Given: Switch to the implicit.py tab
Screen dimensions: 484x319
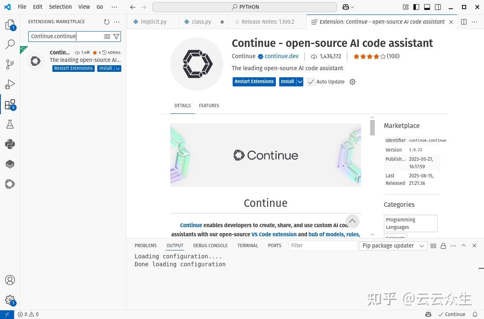Looking at the screenshot, I should coord(153,22).
